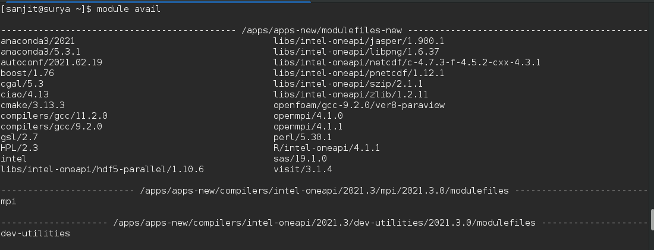Click the compilers/gcc/11.2.0 entry

pos(54,116)
